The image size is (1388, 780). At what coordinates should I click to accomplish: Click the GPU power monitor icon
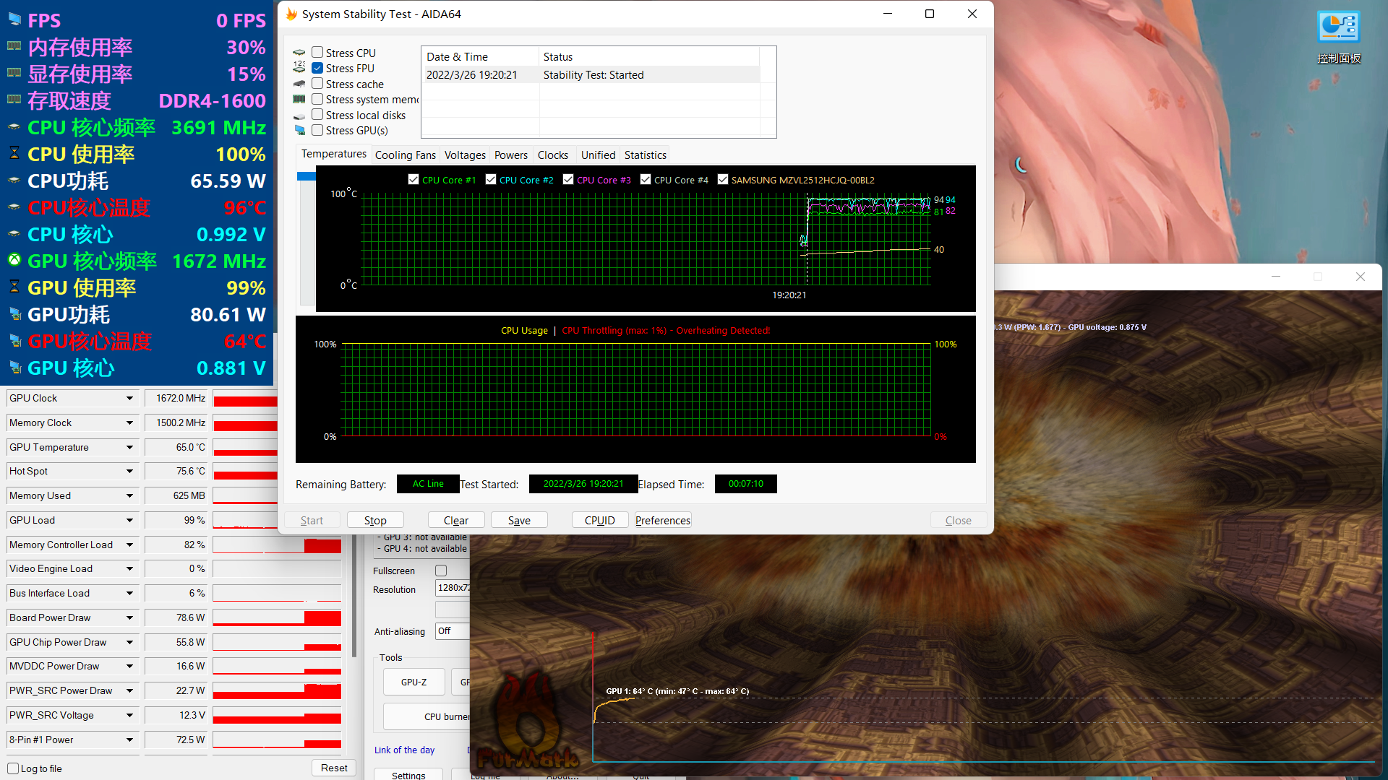pos(14,314)
